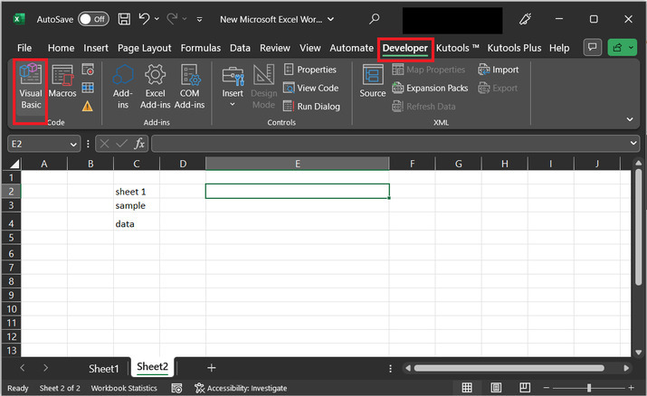Open the Visual Basic editor

coord(31,86)
